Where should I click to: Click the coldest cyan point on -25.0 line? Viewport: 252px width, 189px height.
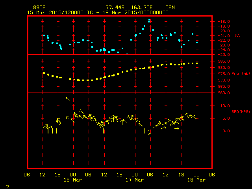127,54
